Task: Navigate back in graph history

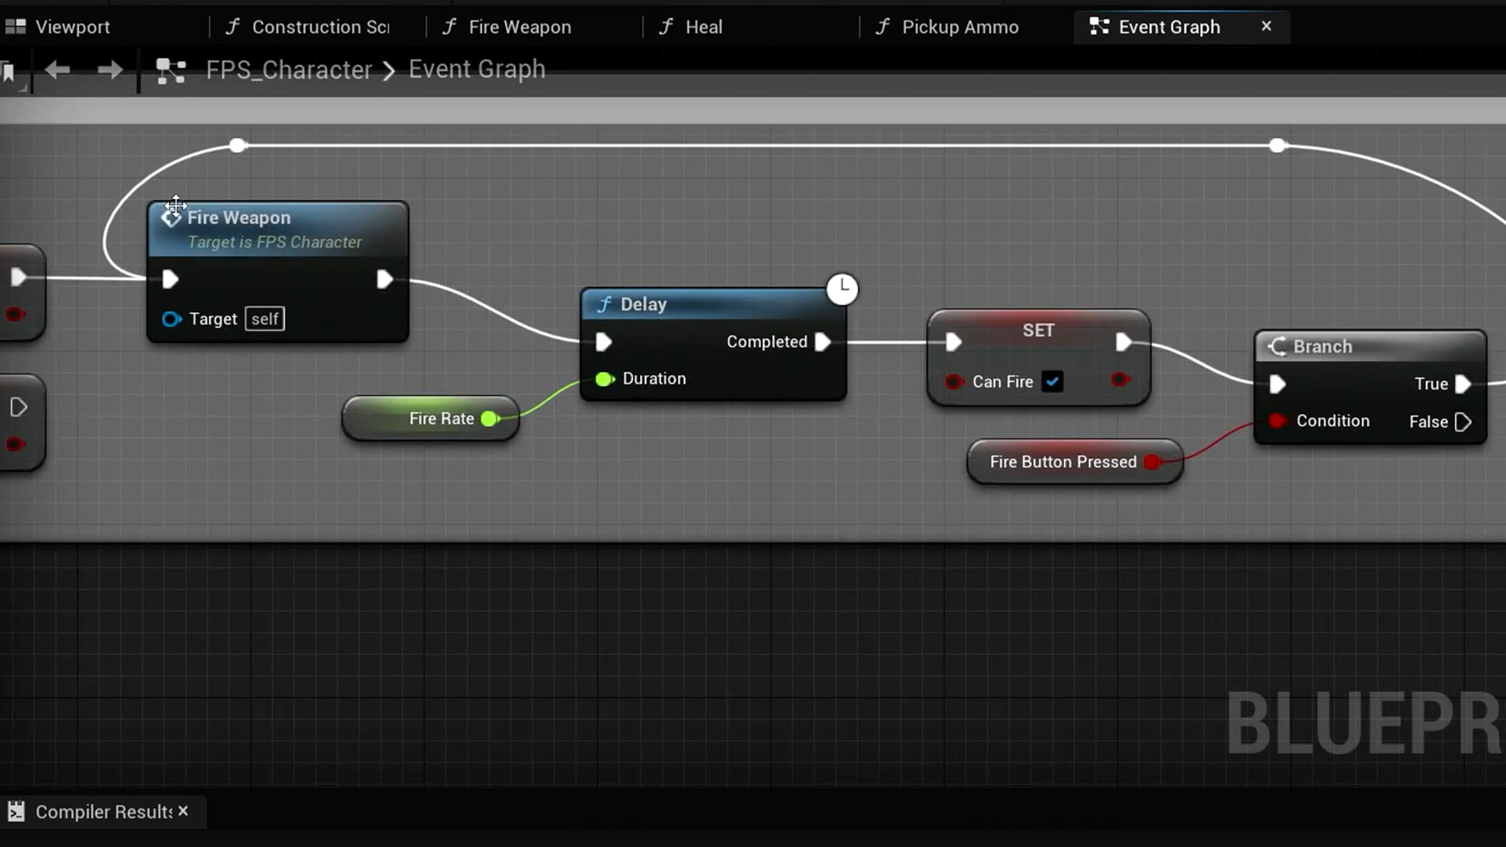Action: tap(57, 71)
